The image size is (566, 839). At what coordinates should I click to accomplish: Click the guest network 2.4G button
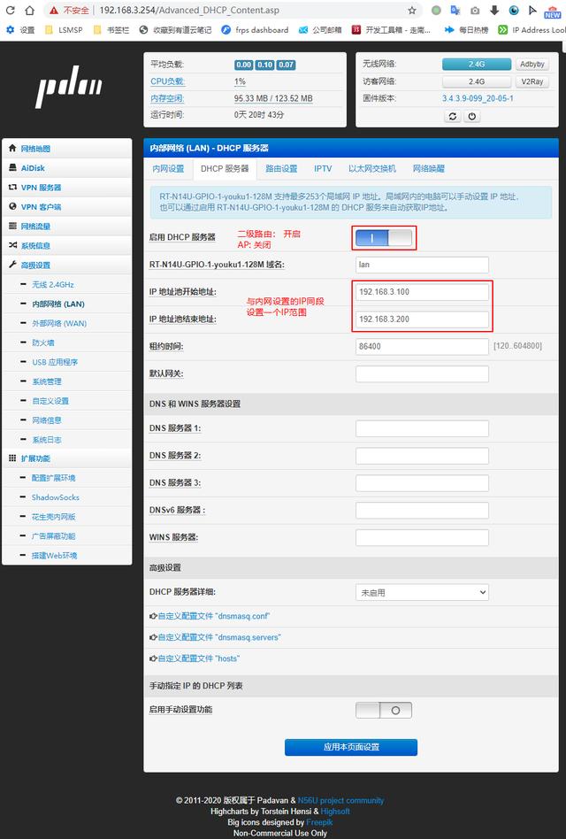coord(476,82)
